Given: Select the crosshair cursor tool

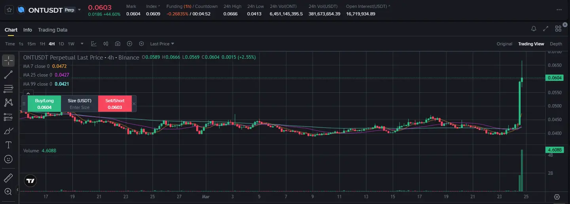Looking at the screenshot, I should pyautogui.click(x=8, y=61).
